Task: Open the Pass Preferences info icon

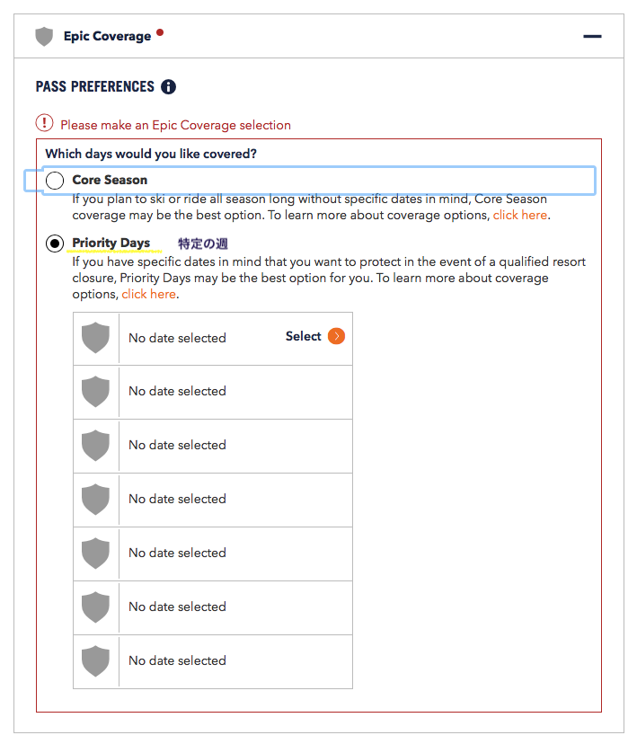Action: (168, 87)
